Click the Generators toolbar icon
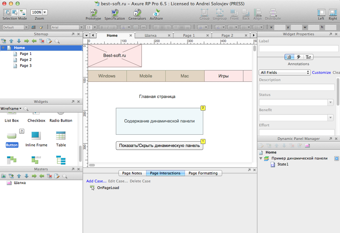Viewport: 340px width, 233px height. (137, 13)
